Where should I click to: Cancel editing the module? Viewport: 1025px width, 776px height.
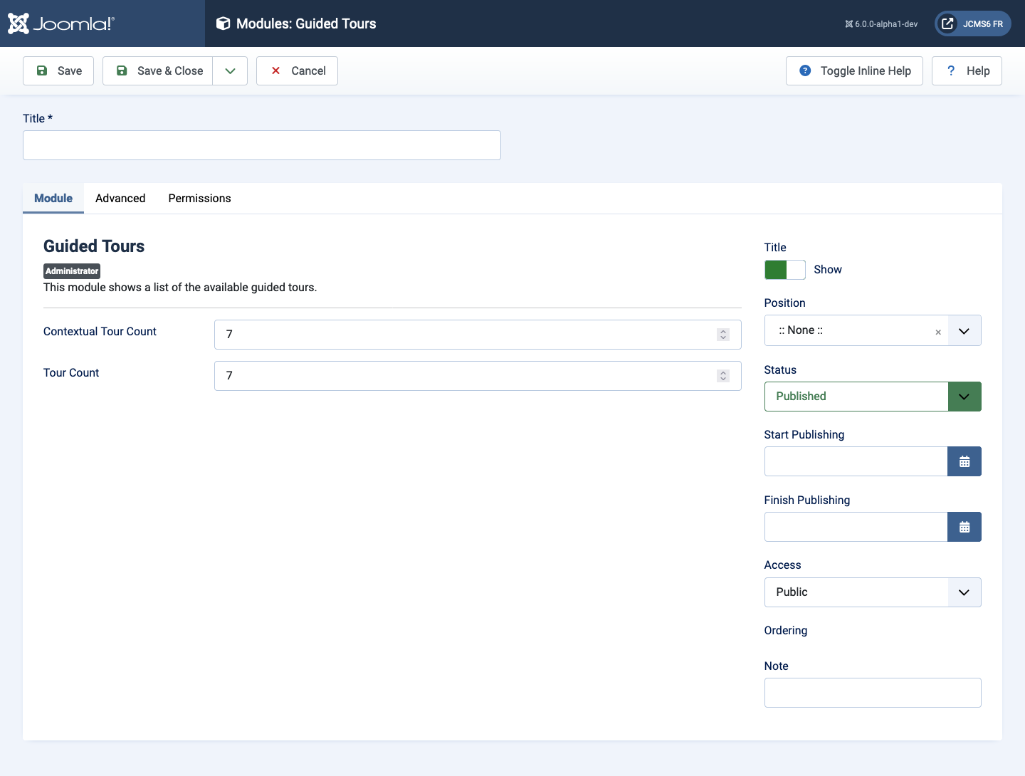click(x=297, y=71)
